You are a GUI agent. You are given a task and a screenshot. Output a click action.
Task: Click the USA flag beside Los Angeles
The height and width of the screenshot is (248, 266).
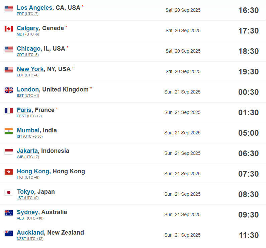click(9, 8)
